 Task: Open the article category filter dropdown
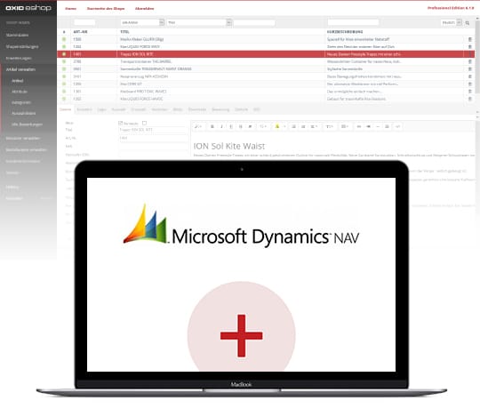[142, 22]
